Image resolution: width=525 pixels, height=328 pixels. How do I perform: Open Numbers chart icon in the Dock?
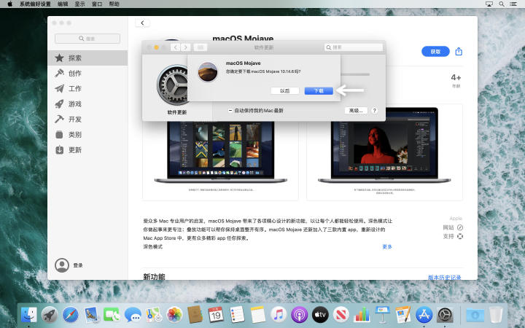click(x=362, y=315)
